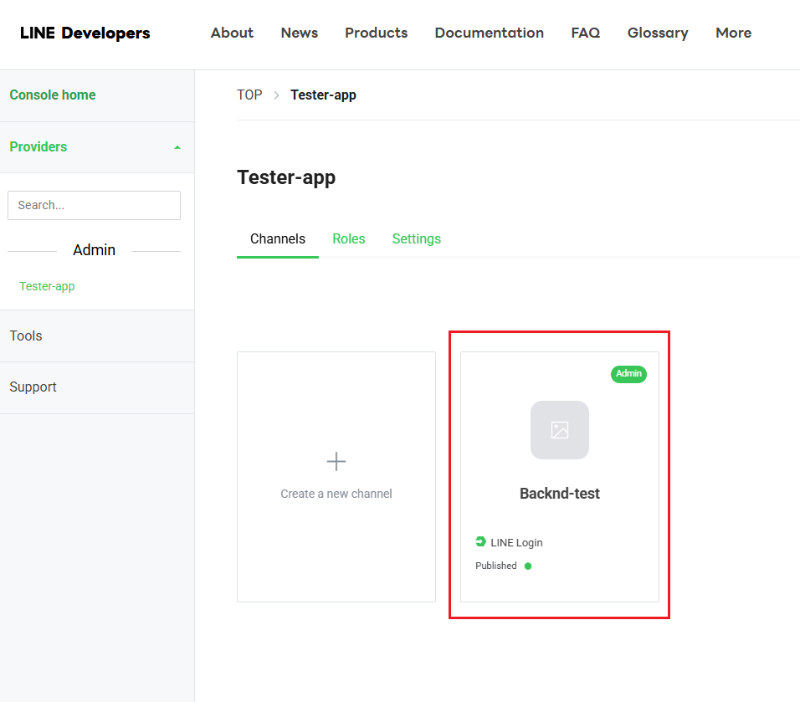Go to TOP in the breadcrumb
The width and height of the screenshot is (800, 702).
[249, 95]
